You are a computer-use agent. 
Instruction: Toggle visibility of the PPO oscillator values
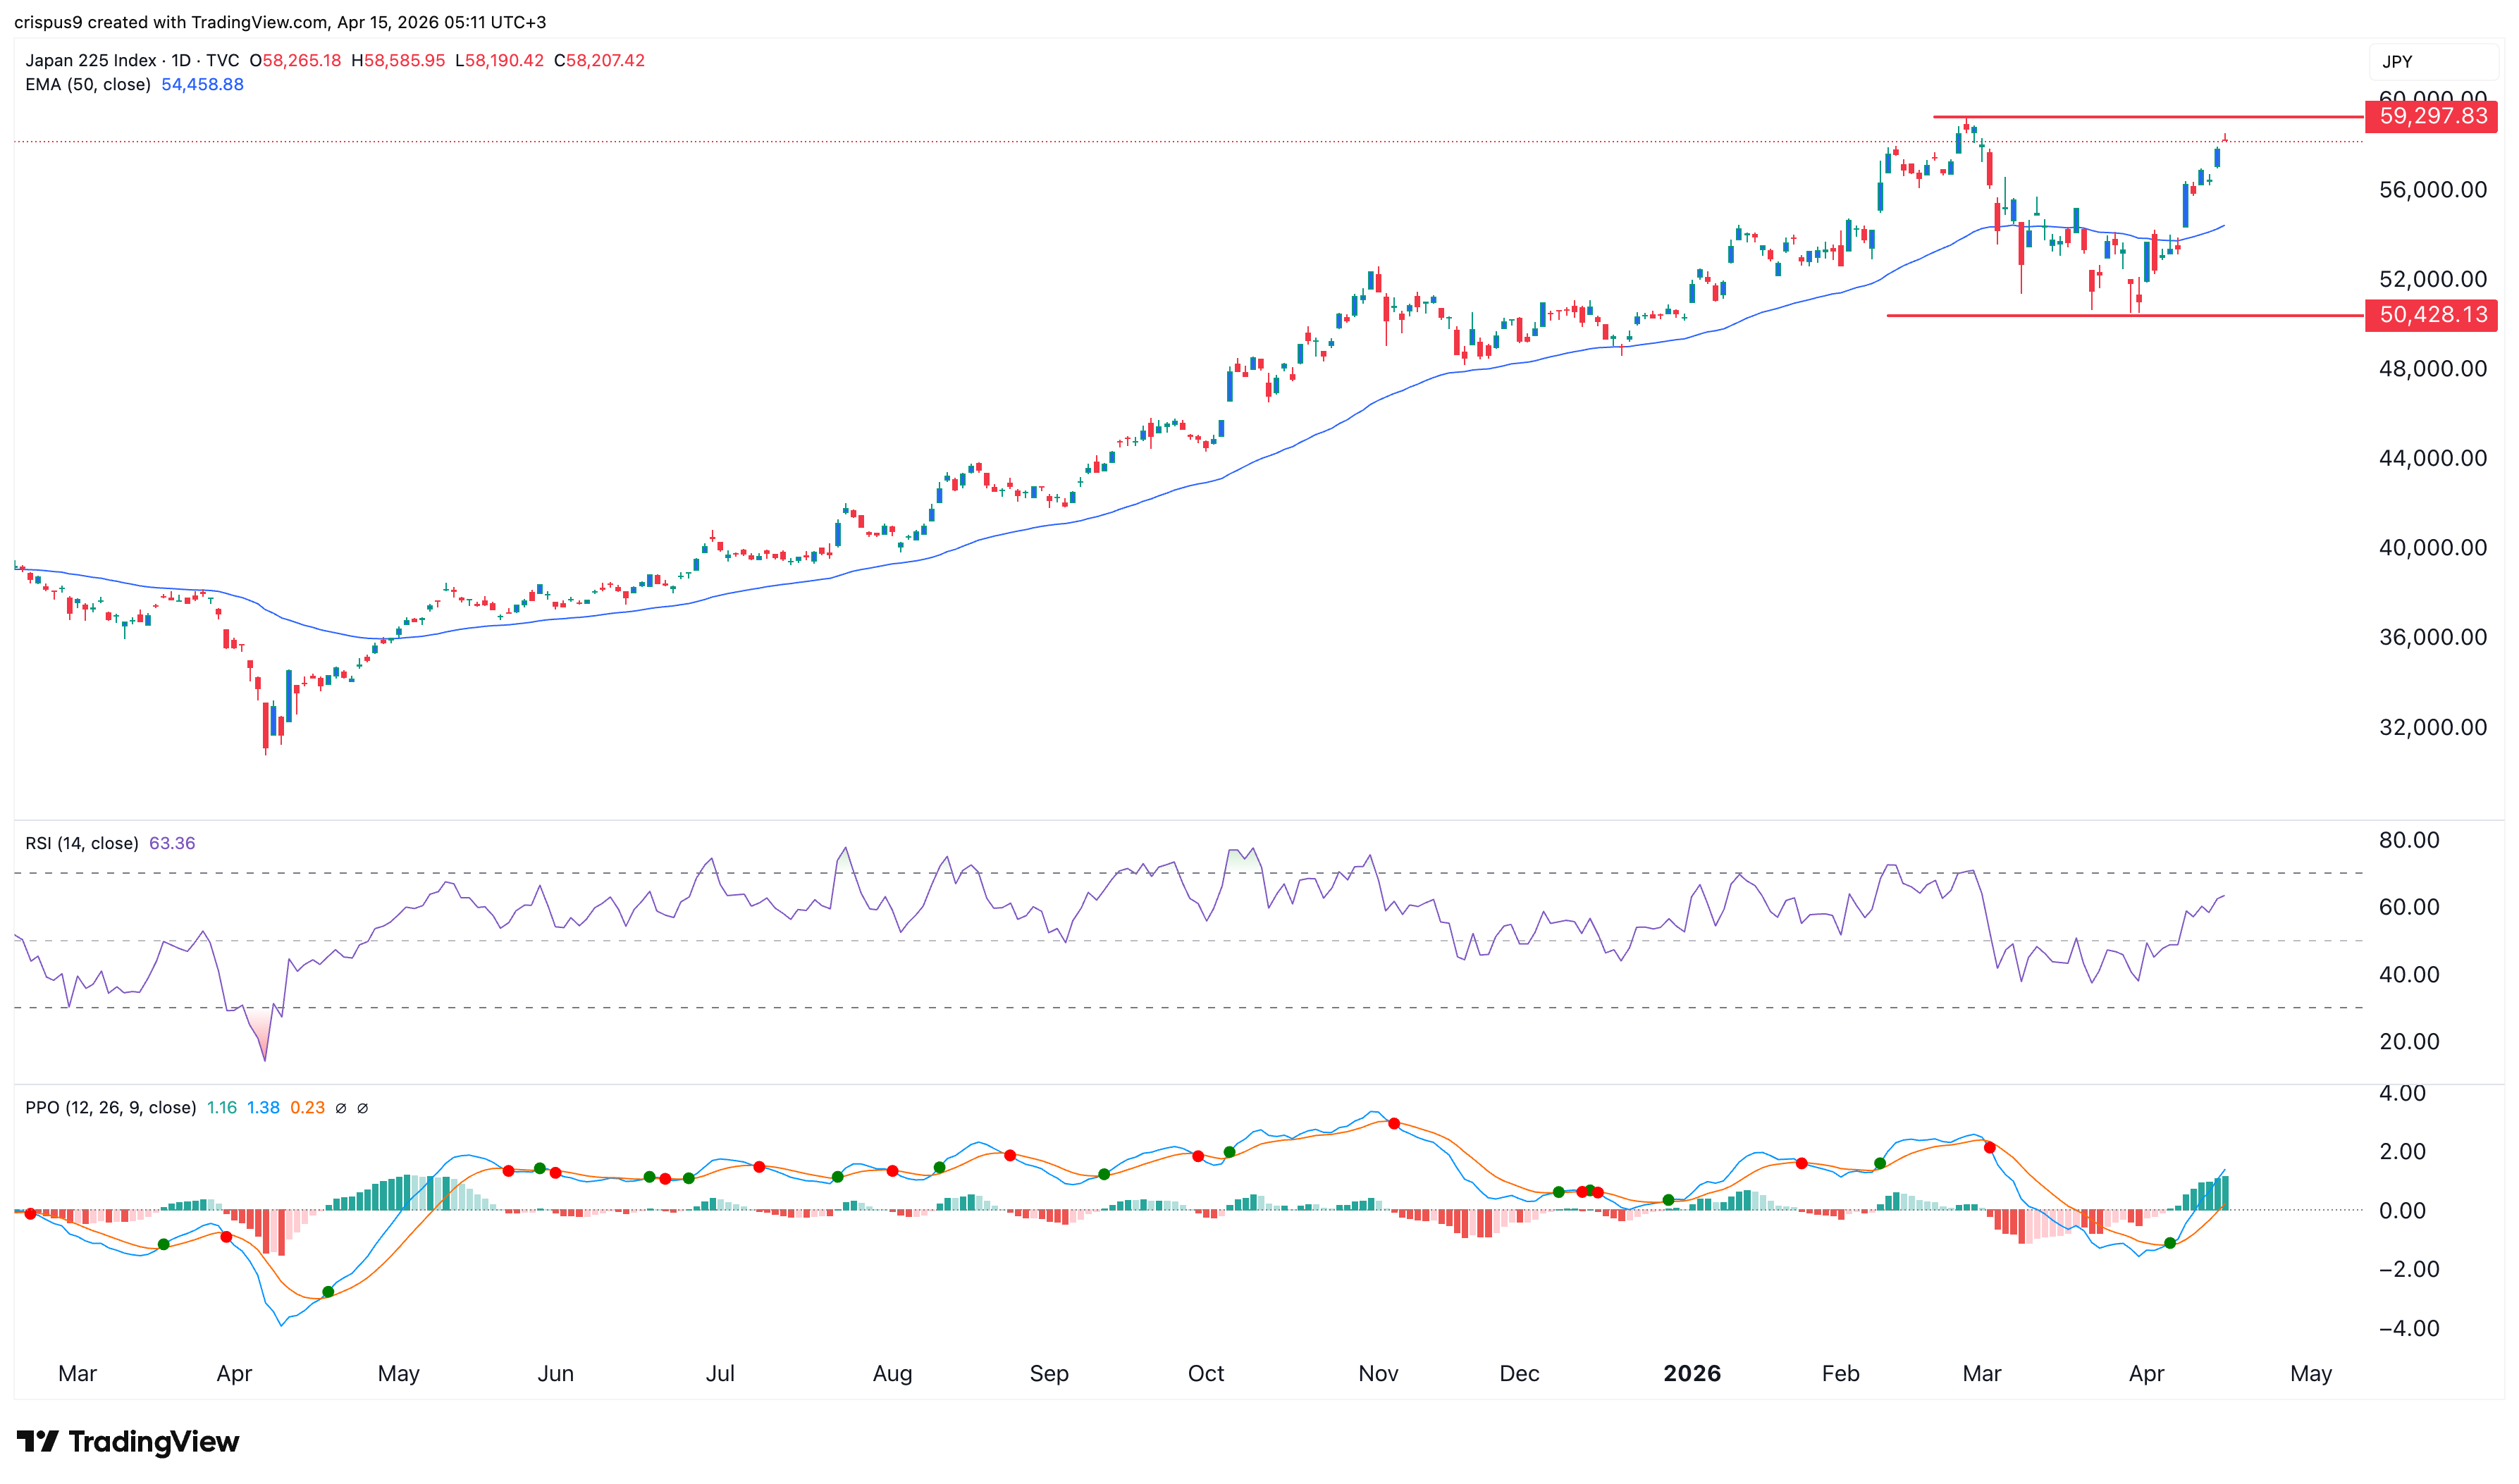point(341,1108)
